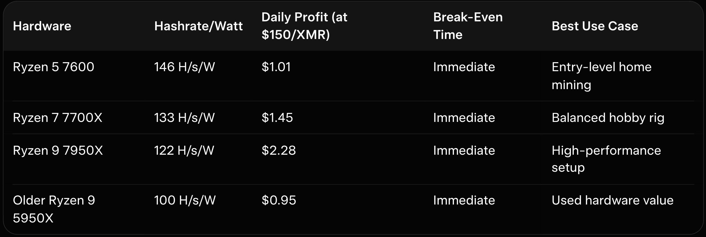This screenshot has height=237, width=706.
Task: Click the Hardware column header
Action: [42, 26]
